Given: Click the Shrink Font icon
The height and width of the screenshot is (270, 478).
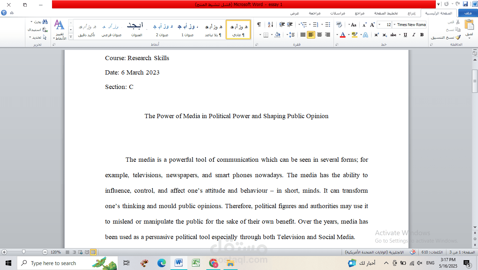Looking at the screenshot, I should coord(364,25).
